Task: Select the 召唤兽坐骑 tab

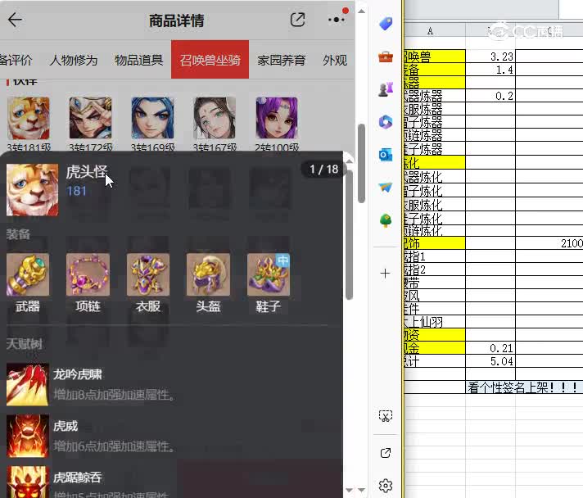Action: pos(210,60)
